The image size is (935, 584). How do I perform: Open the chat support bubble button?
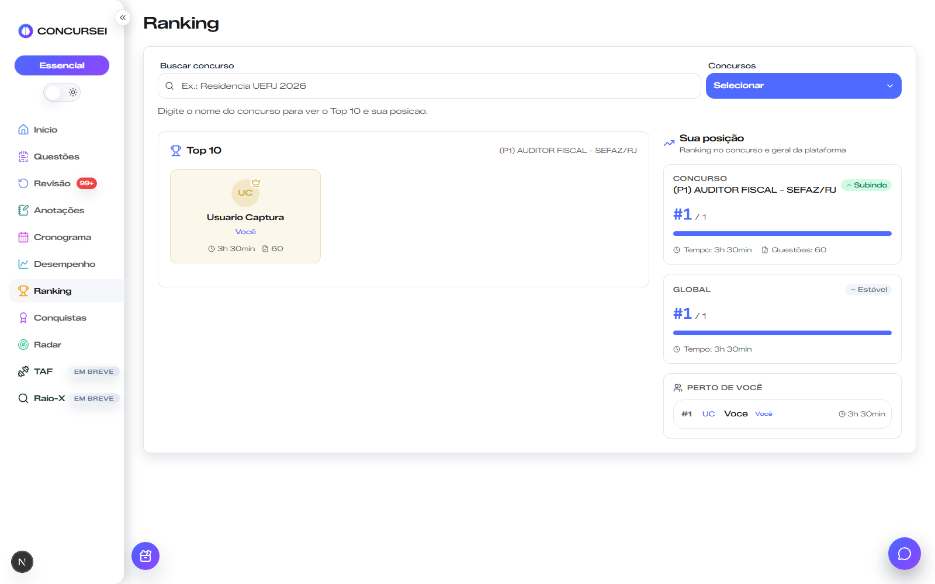[x=904, y=554]
